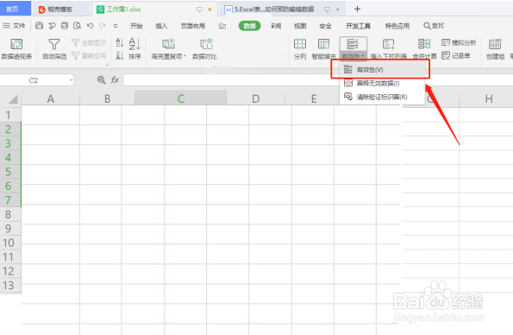Click the 重新应用 reapply filter button
Viewport: 513px width, 335px height.
89,56
